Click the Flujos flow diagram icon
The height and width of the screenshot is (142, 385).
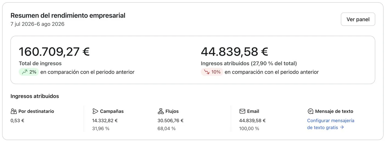click(161, 111)
